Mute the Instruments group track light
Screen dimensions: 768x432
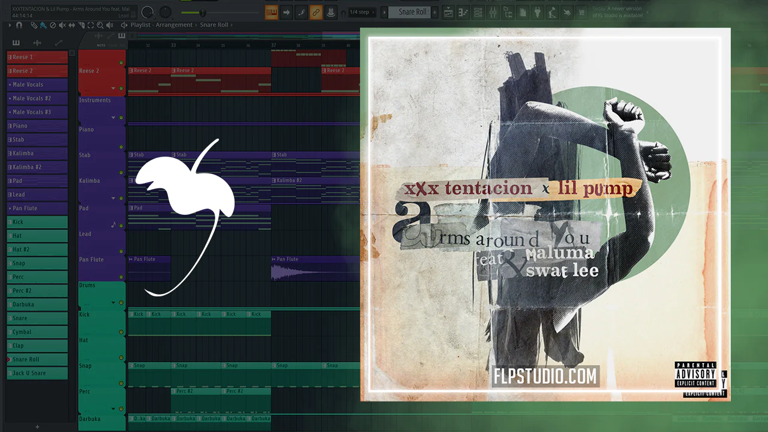pos(121,118)
